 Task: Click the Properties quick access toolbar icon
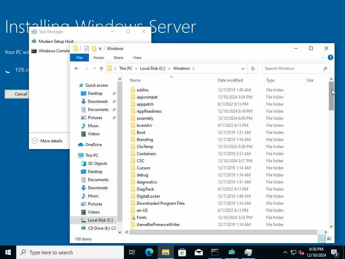(x=87, y=49)
